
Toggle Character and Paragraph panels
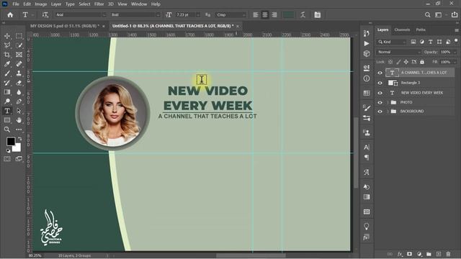point(318,14)
